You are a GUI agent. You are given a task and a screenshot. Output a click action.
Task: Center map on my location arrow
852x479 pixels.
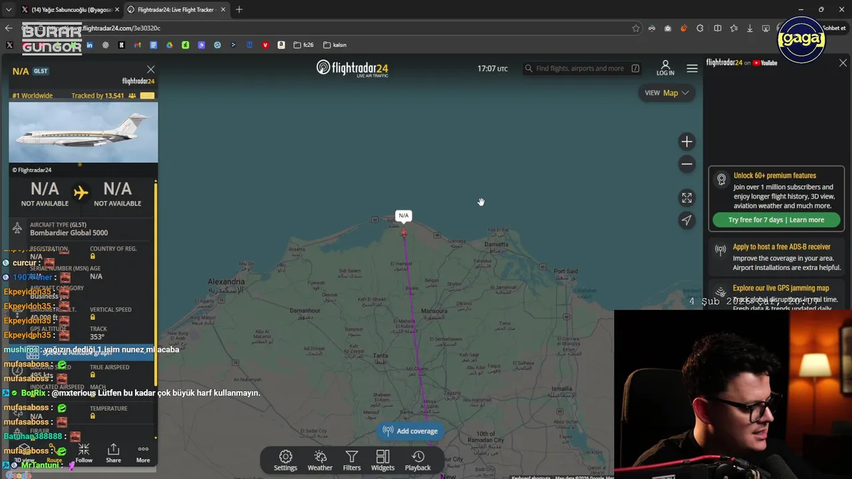(x=687, y=220)
